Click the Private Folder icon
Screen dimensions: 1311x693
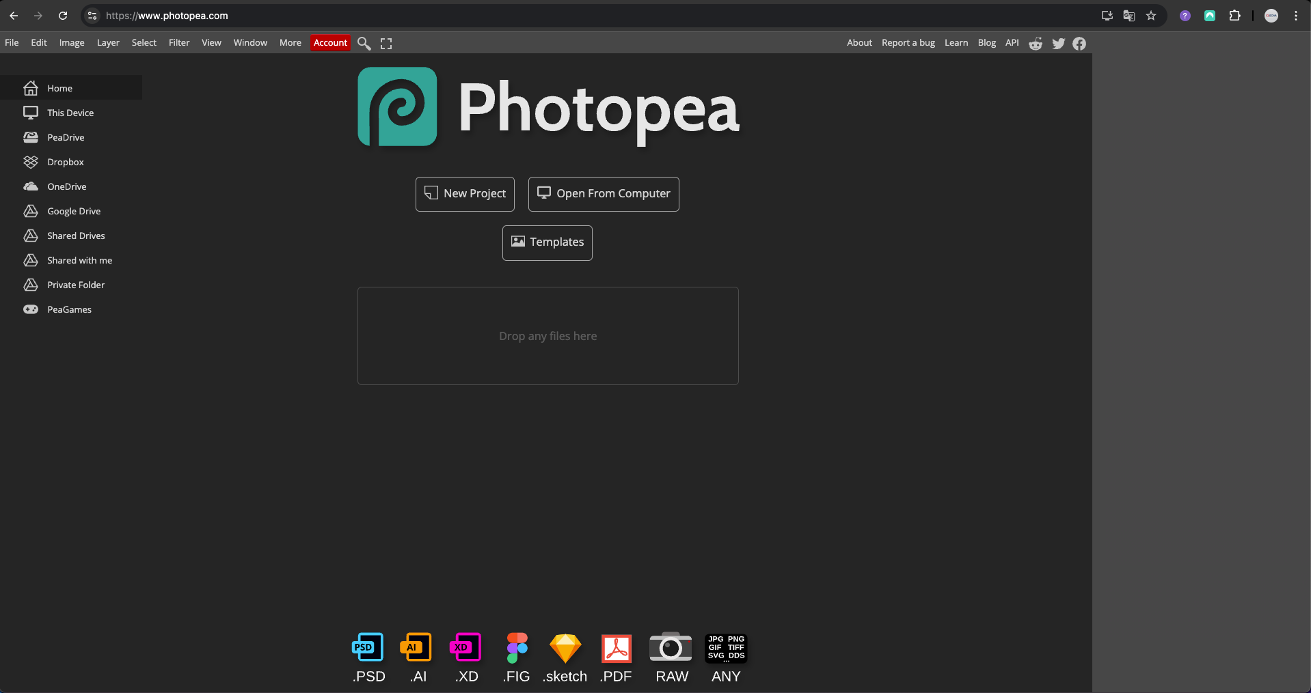[x=31, y=285]
